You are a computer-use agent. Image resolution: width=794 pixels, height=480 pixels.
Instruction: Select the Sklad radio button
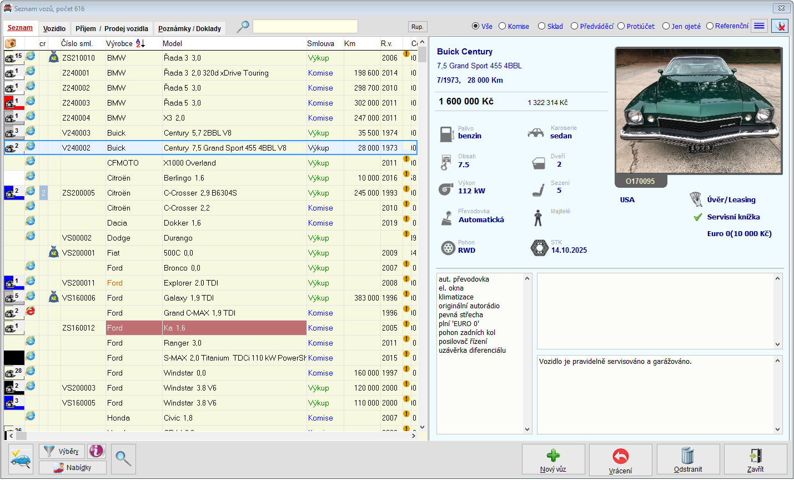(542, 26)
